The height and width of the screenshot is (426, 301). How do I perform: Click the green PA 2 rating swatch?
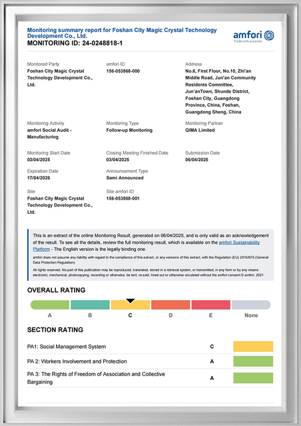click(x=253, y=361)
